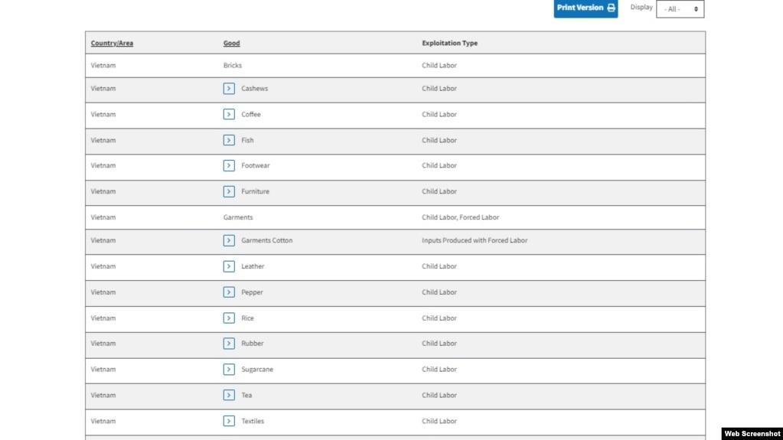This screenshot has width=783, height=440.
Task: Expand the Textiles row chevron
Action: [229, 422]
